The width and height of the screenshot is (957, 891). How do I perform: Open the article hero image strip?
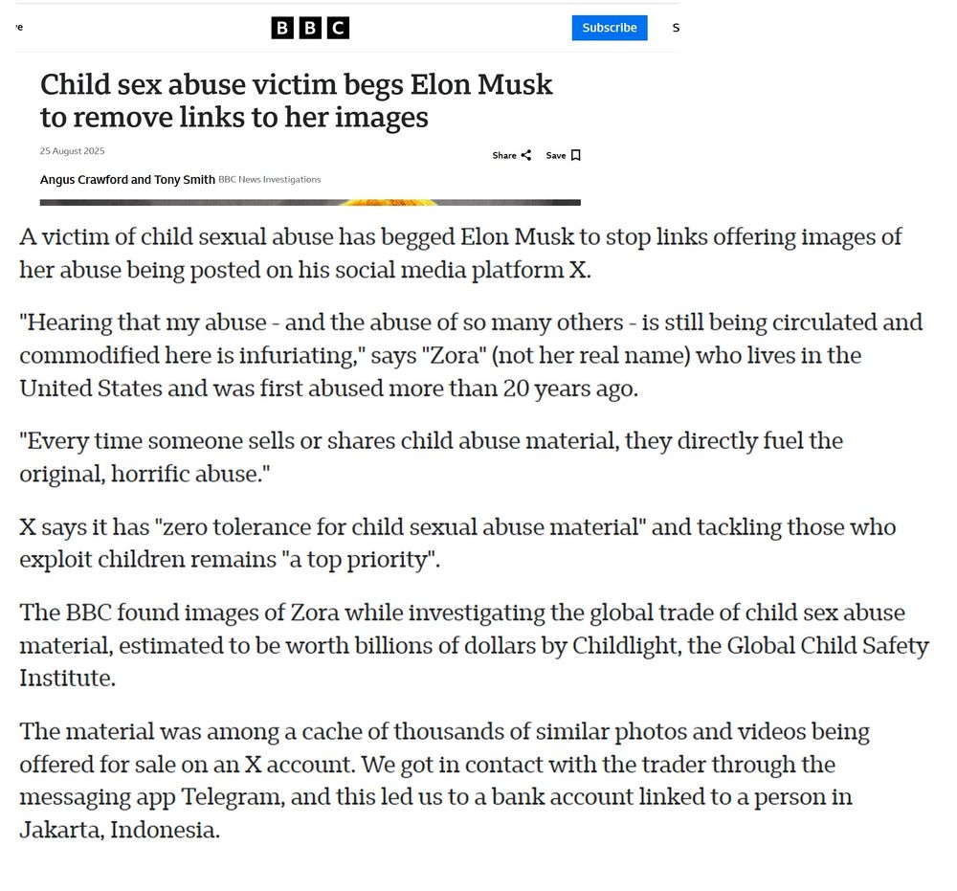pyautogui.click(x=310, y=202)
